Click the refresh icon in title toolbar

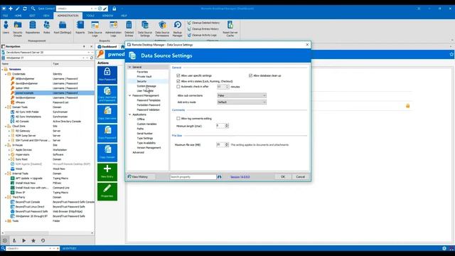pyautogui.click(x=25, y=9)
